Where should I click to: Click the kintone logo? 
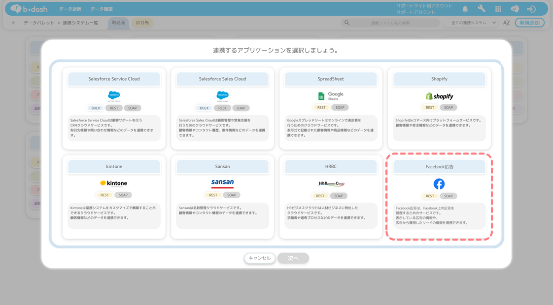point(113,183)
